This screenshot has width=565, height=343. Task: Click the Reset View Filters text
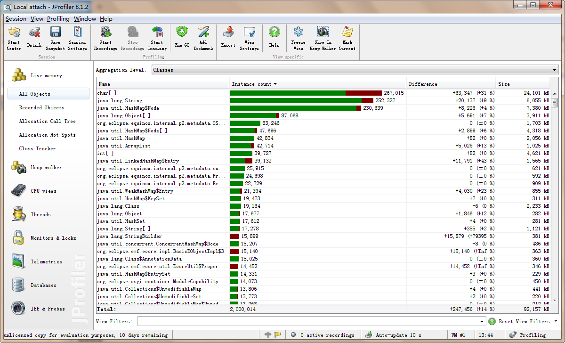[x=524, y=321]
